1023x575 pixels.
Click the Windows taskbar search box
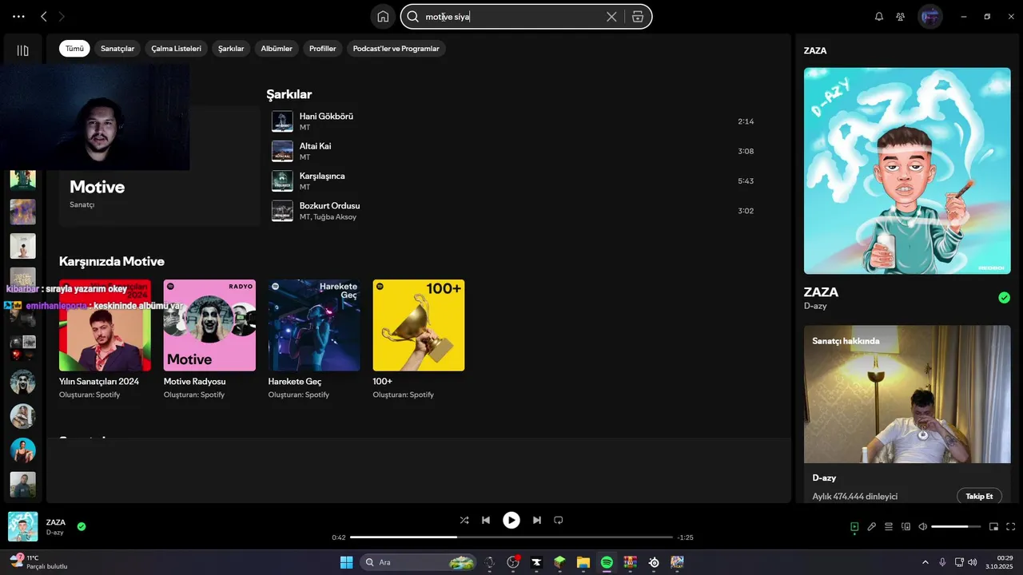tap(418, 562)
